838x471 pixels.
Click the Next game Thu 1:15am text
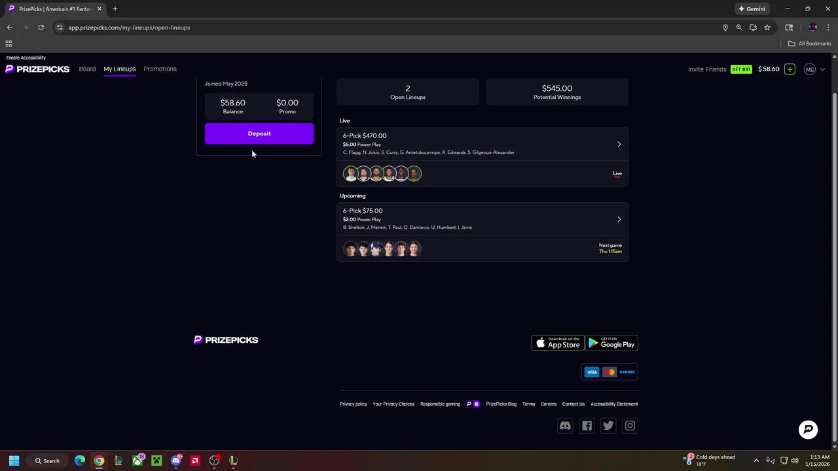coord(610,248)
